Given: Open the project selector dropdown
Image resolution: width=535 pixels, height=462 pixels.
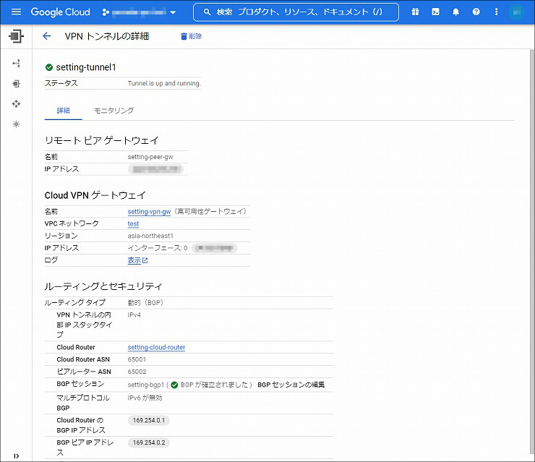Looking at the screenshot, I should click(x=140, y=12).
